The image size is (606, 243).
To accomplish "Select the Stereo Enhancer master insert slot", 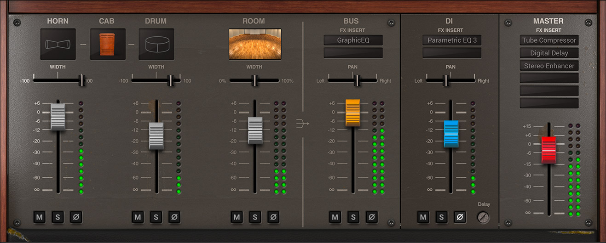I will point(549,66).
